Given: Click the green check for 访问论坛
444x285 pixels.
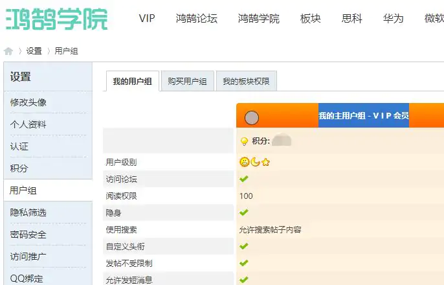Looking at the screenshot, I should 244,179.
